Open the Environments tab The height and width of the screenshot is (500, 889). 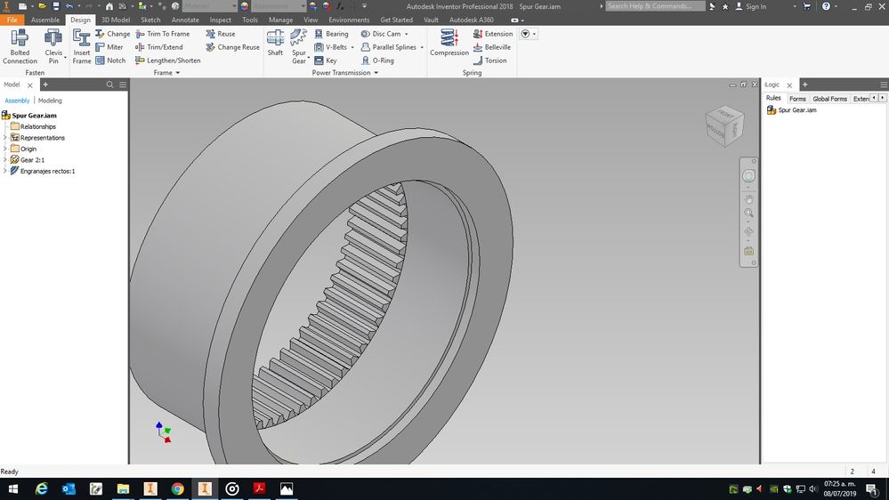(349, 20)
